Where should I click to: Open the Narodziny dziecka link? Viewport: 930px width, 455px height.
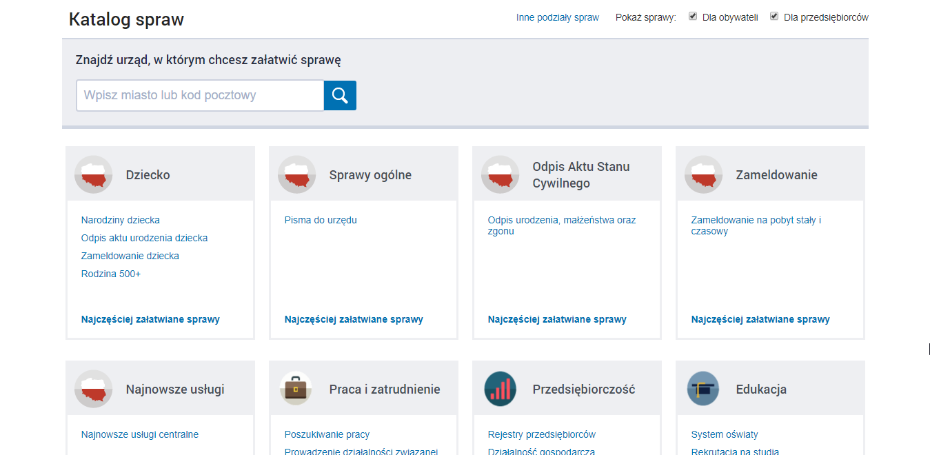coord(121,220)
